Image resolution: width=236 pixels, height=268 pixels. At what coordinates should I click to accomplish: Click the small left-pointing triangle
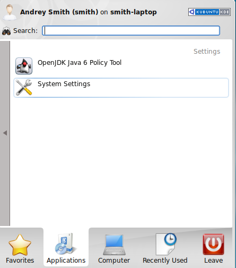click(5, 133)
